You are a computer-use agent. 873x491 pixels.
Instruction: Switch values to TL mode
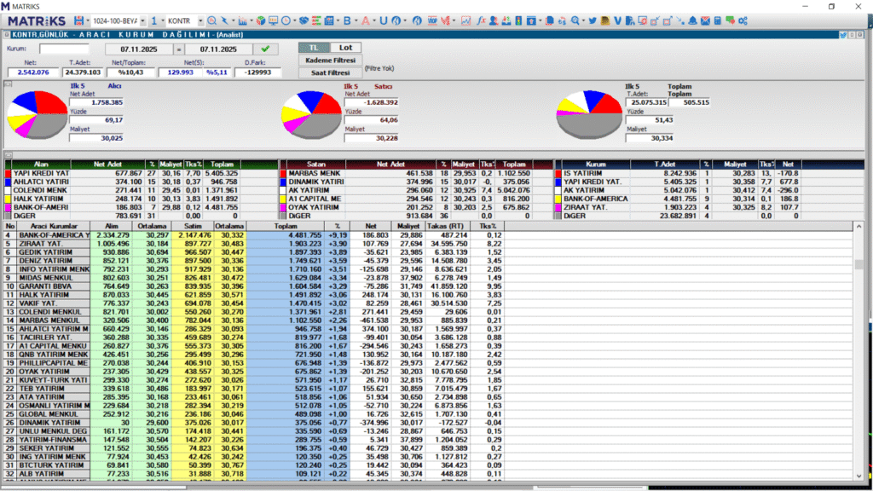click(314, 48)
